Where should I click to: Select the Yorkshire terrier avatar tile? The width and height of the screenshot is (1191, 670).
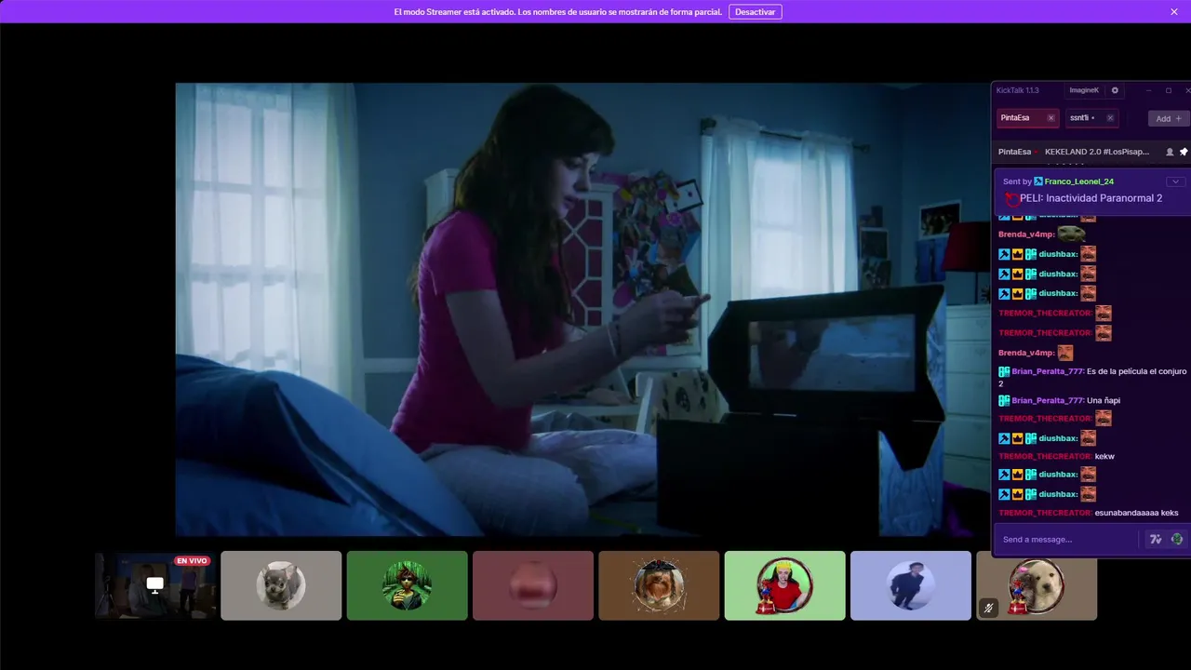(x=659, y=585)
